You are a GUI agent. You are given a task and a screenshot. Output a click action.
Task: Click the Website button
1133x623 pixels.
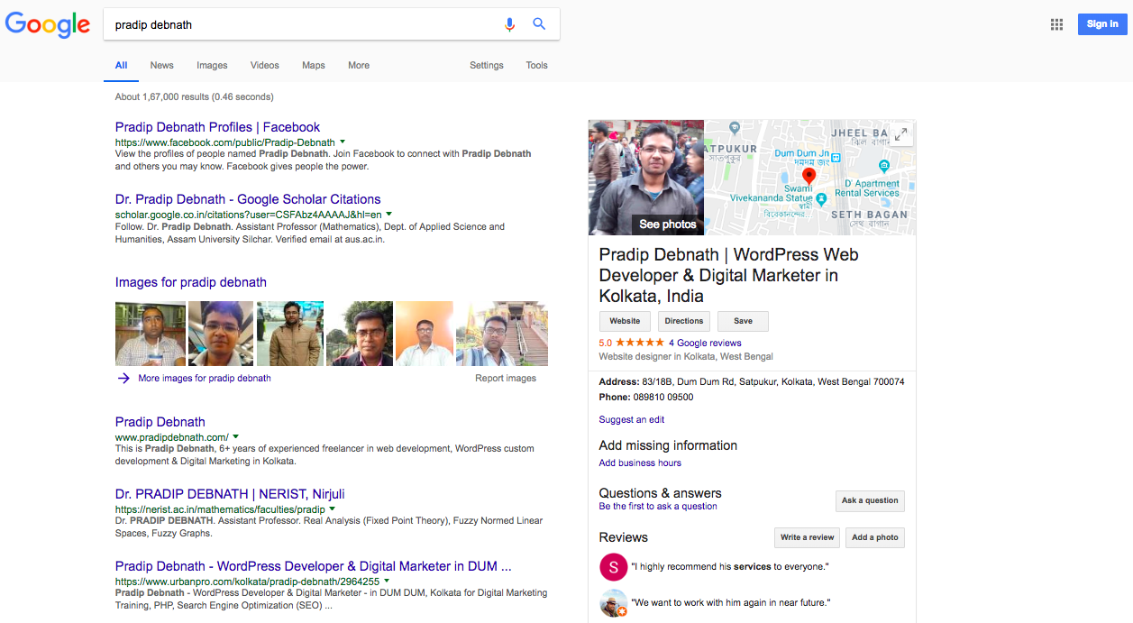[625, 321]
